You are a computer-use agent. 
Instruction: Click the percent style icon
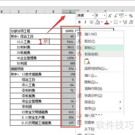[x=131, y=16]
